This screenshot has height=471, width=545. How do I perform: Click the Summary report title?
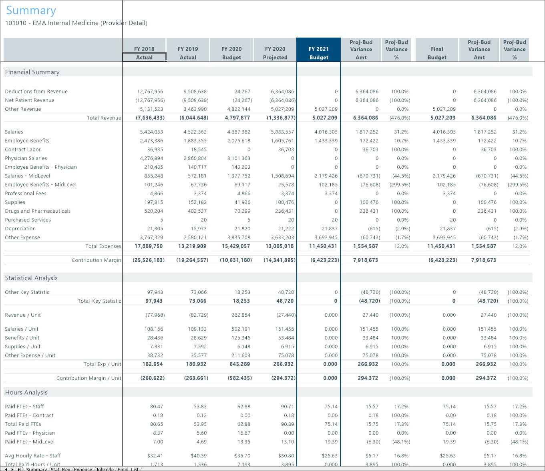(31, 10)
